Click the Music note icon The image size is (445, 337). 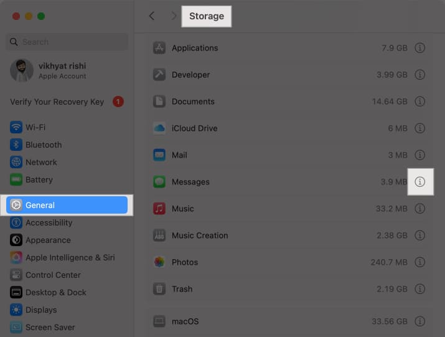[159, 208]
